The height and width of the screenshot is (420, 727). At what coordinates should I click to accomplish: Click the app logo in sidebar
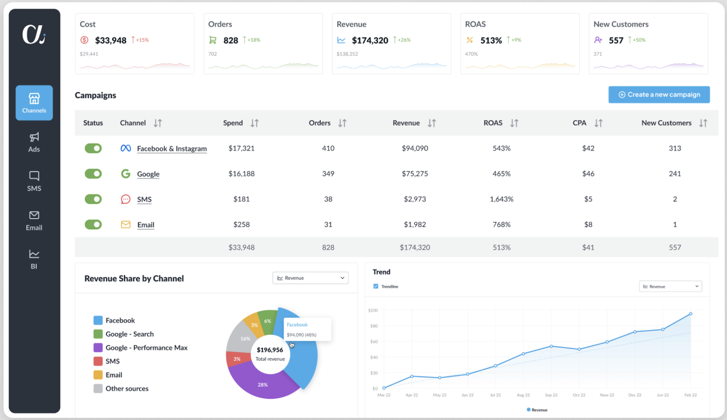click(34, 35)
